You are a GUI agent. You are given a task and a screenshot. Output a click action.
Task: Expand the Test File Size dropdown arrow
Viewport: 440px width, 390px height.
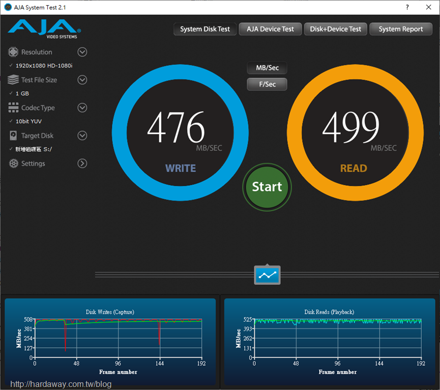pos(82,80)
